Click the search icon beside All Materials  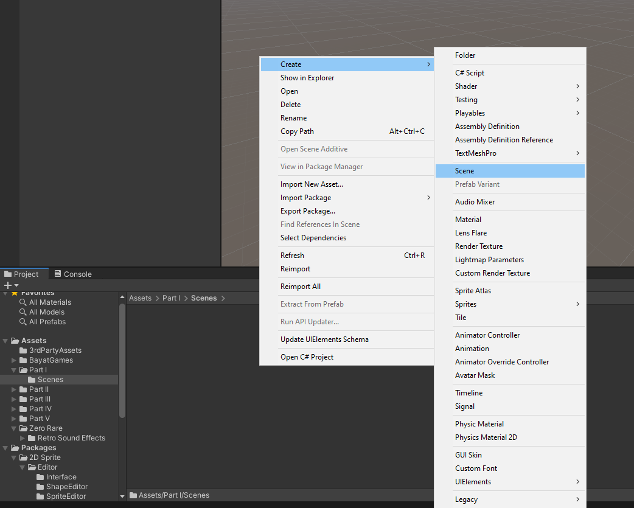click(23, 302)
